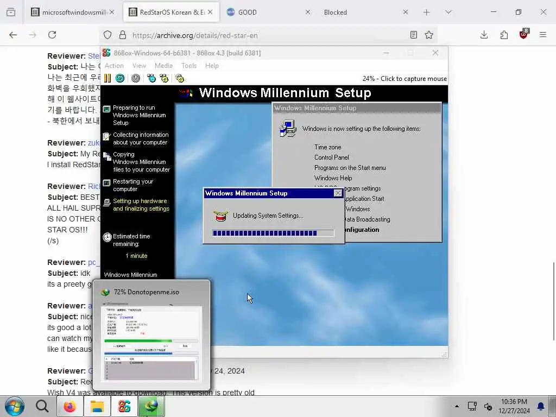Image resolution: width=556 pixels, height=417 pixels.
Task: Click 'Preparing to run Windows Millennium Setup' step
Action: [140, 115]
